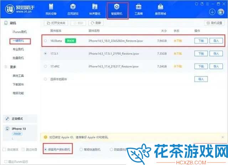
Task: Click the 刷新 refresh button
Action: [96, 23]
